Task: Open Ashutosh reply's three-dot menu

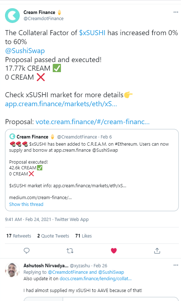Action: click(176, 265)
